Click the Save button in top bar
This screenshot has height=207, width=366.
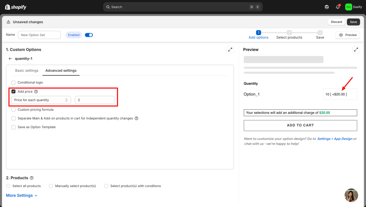click(x=353, y=22)
